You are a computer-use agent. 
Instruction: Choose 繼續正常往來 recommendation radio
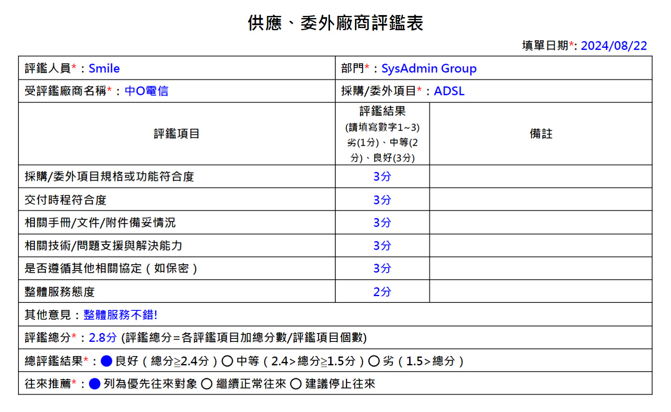pos(207,383)
